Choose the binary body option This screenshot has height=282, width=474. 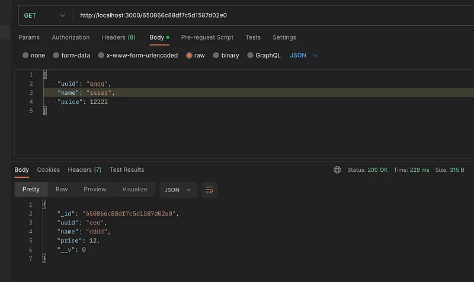(x=216, y=55)
